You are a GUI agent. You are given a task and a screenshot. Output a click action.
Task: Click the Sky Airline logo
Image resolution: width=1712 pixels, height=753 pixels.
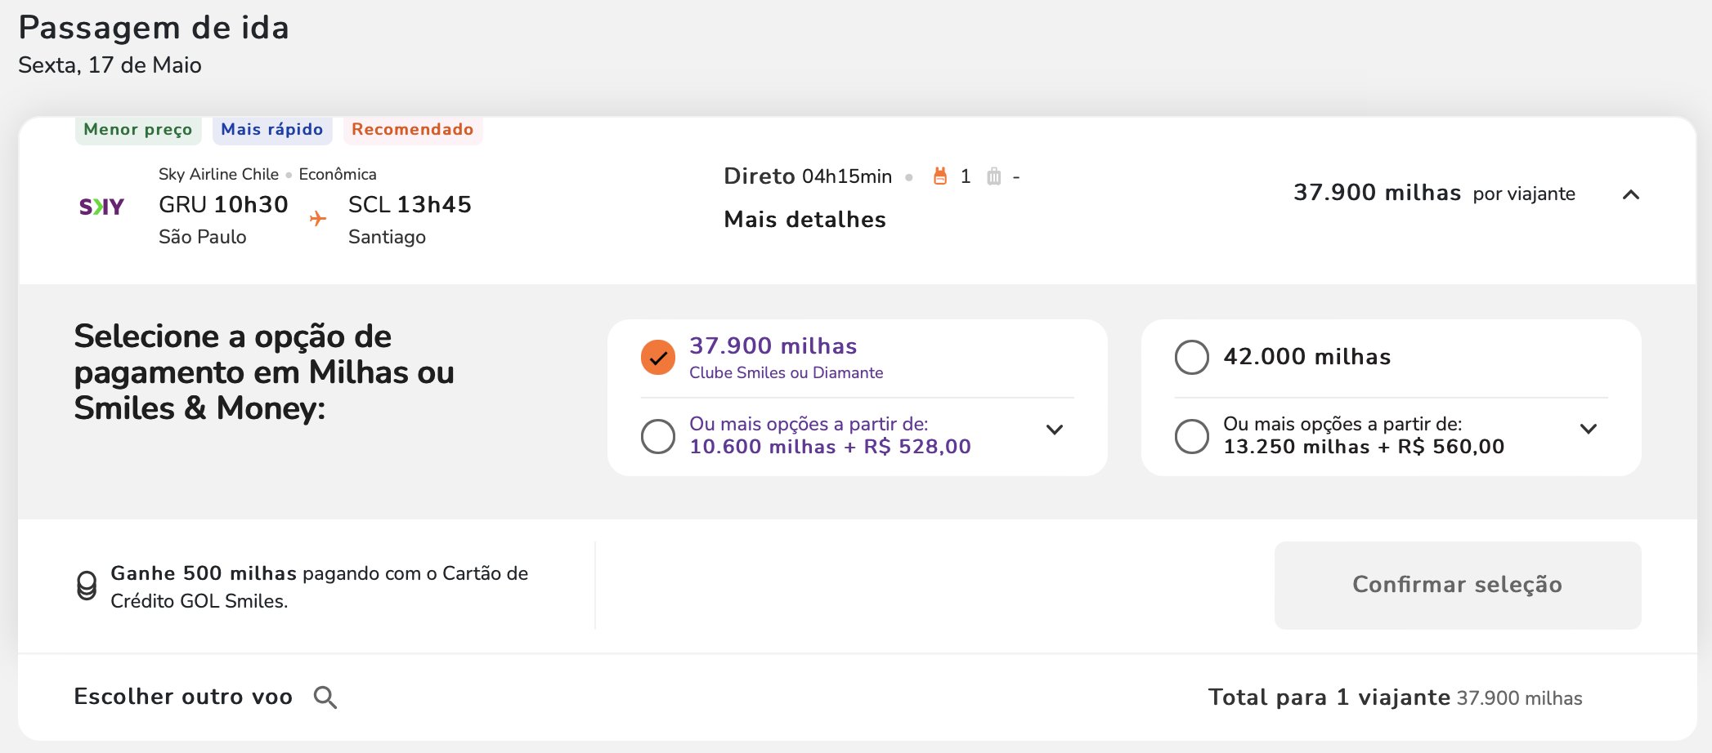pyautogui.click(x=101, y=207)
